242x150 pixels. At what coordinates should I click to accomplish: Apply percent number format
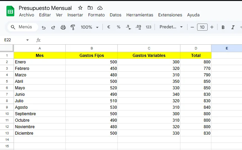click(118, 27)
